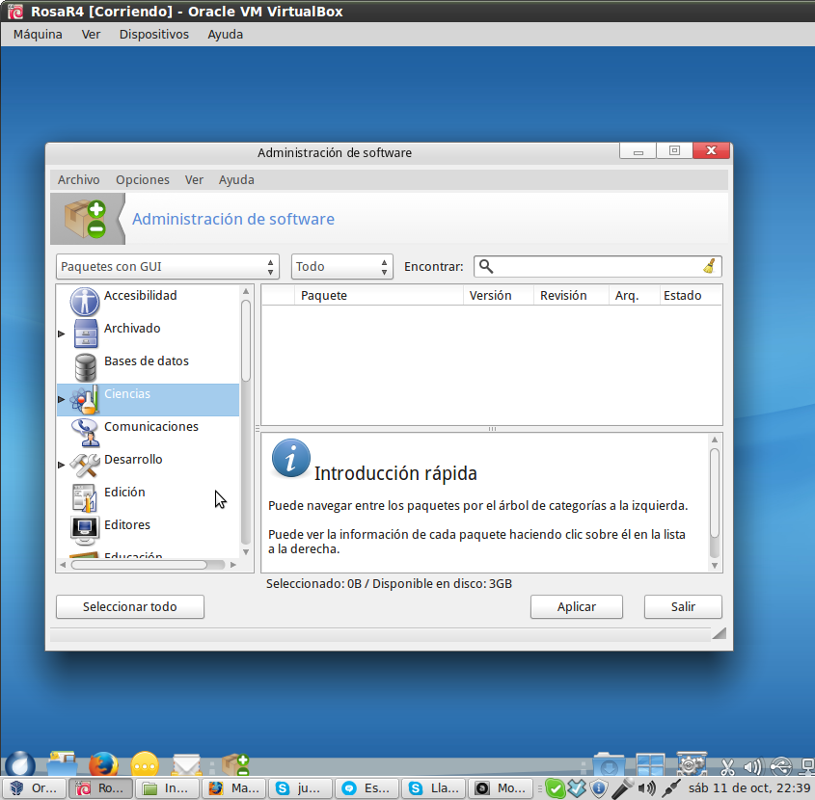
Task: Open the Todo filter dropdown
Action: (341, 267)
